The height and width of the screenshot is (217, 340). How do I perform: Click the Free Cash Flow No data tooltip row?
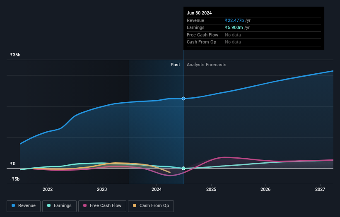(x=254, y=35)
